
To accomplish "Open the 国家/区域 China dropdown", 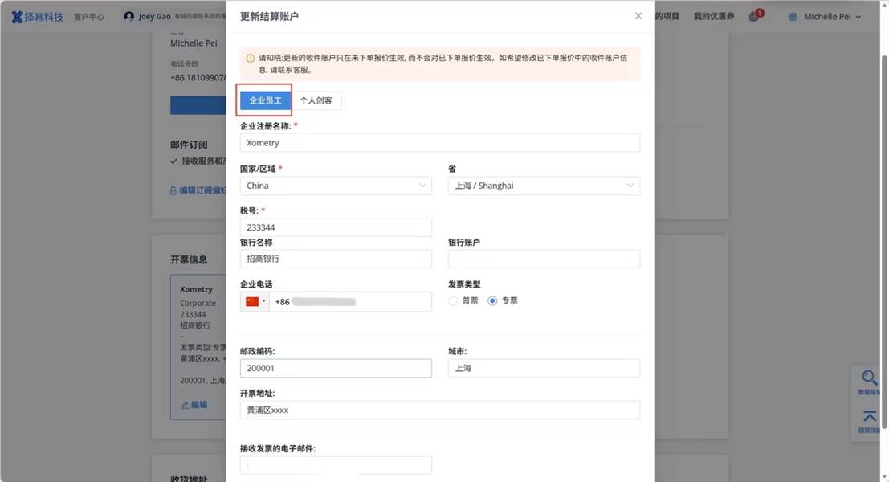I will (336, 186).
